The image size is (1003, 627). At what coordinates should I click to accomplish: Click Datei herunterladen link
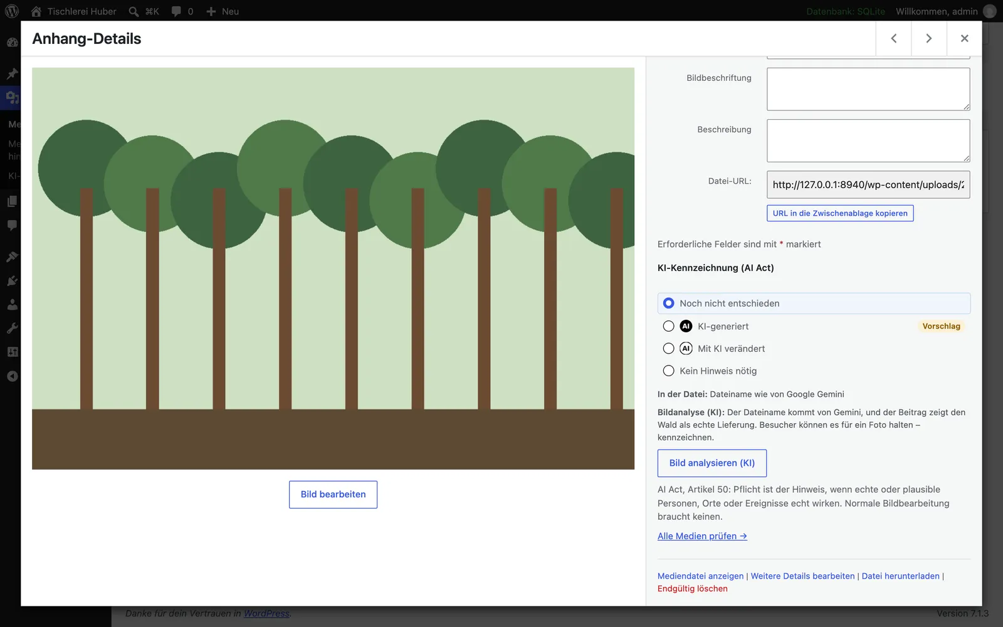(900, 576)
